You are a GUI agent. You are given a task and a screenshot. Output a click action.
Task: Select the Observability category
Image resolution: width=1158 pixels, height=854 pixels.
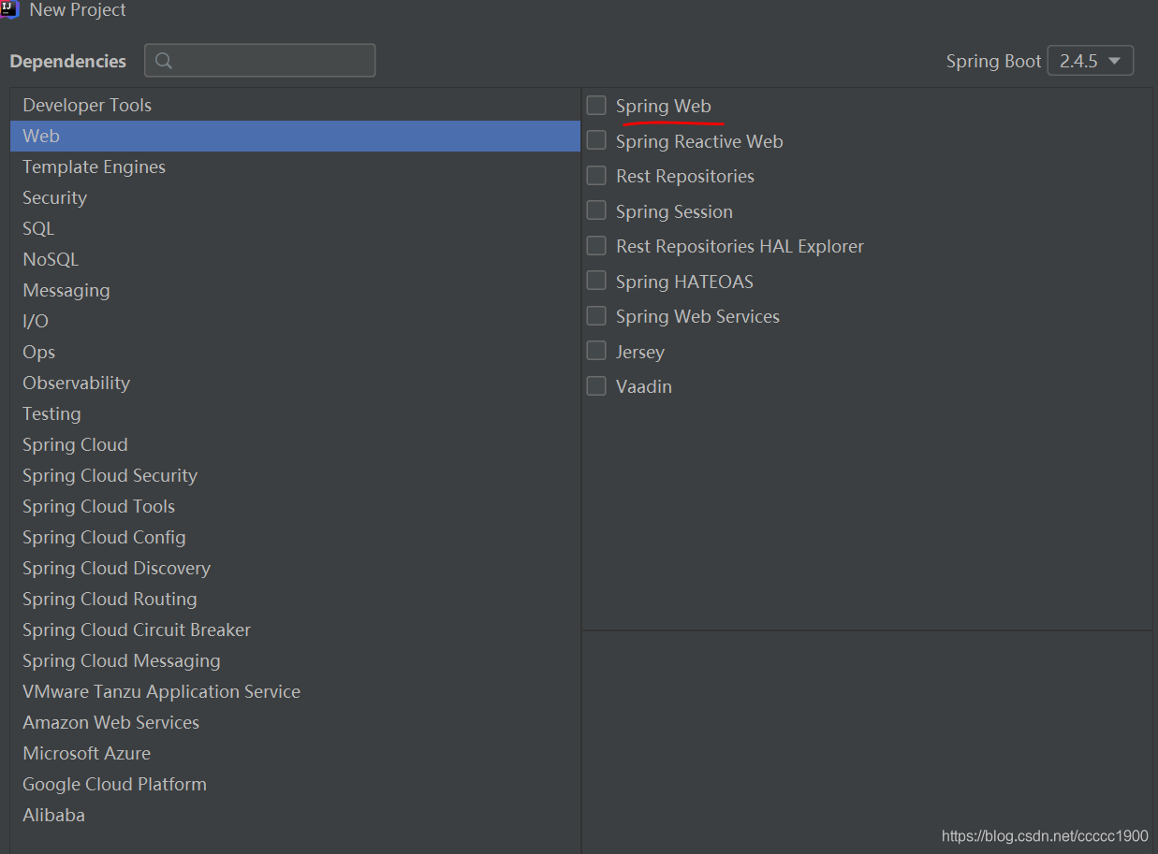(x=295, y=383)
